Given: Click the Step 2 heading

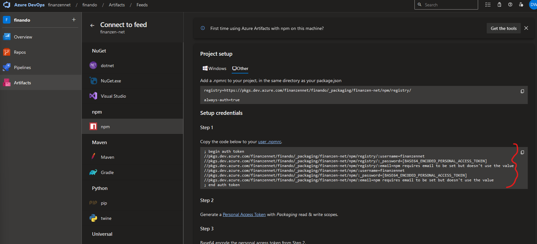Looking at the screenshot, I should [207, 200].
